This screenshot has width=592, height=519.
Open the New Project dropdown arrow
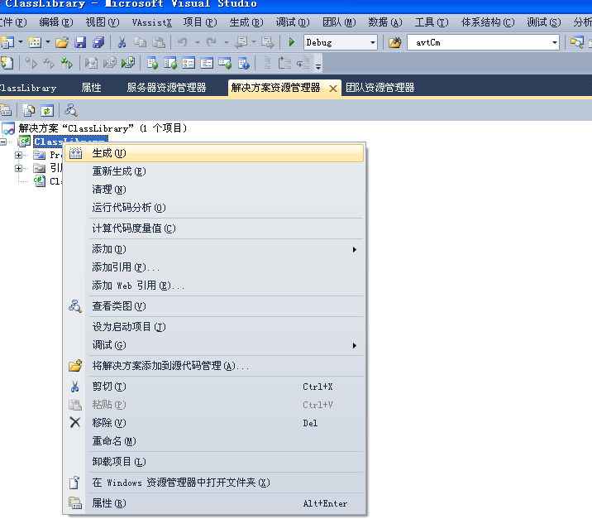pos(21,42)
